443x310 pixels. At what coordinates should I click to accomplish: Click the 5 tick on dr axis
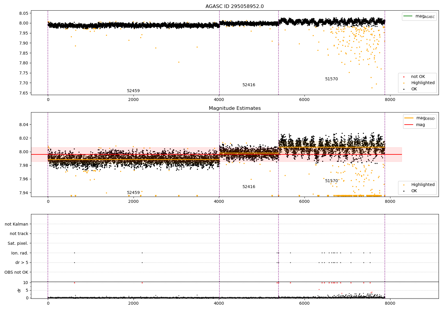pos(27,291)
